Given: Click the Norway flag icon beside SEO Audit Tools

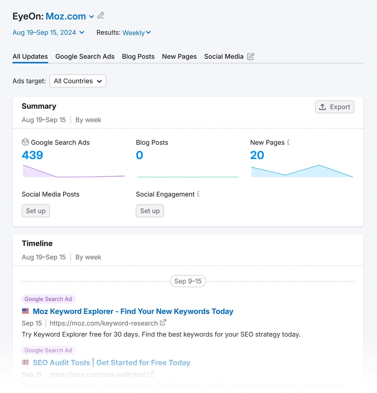Looking at the screenshot, I should 25,362.
